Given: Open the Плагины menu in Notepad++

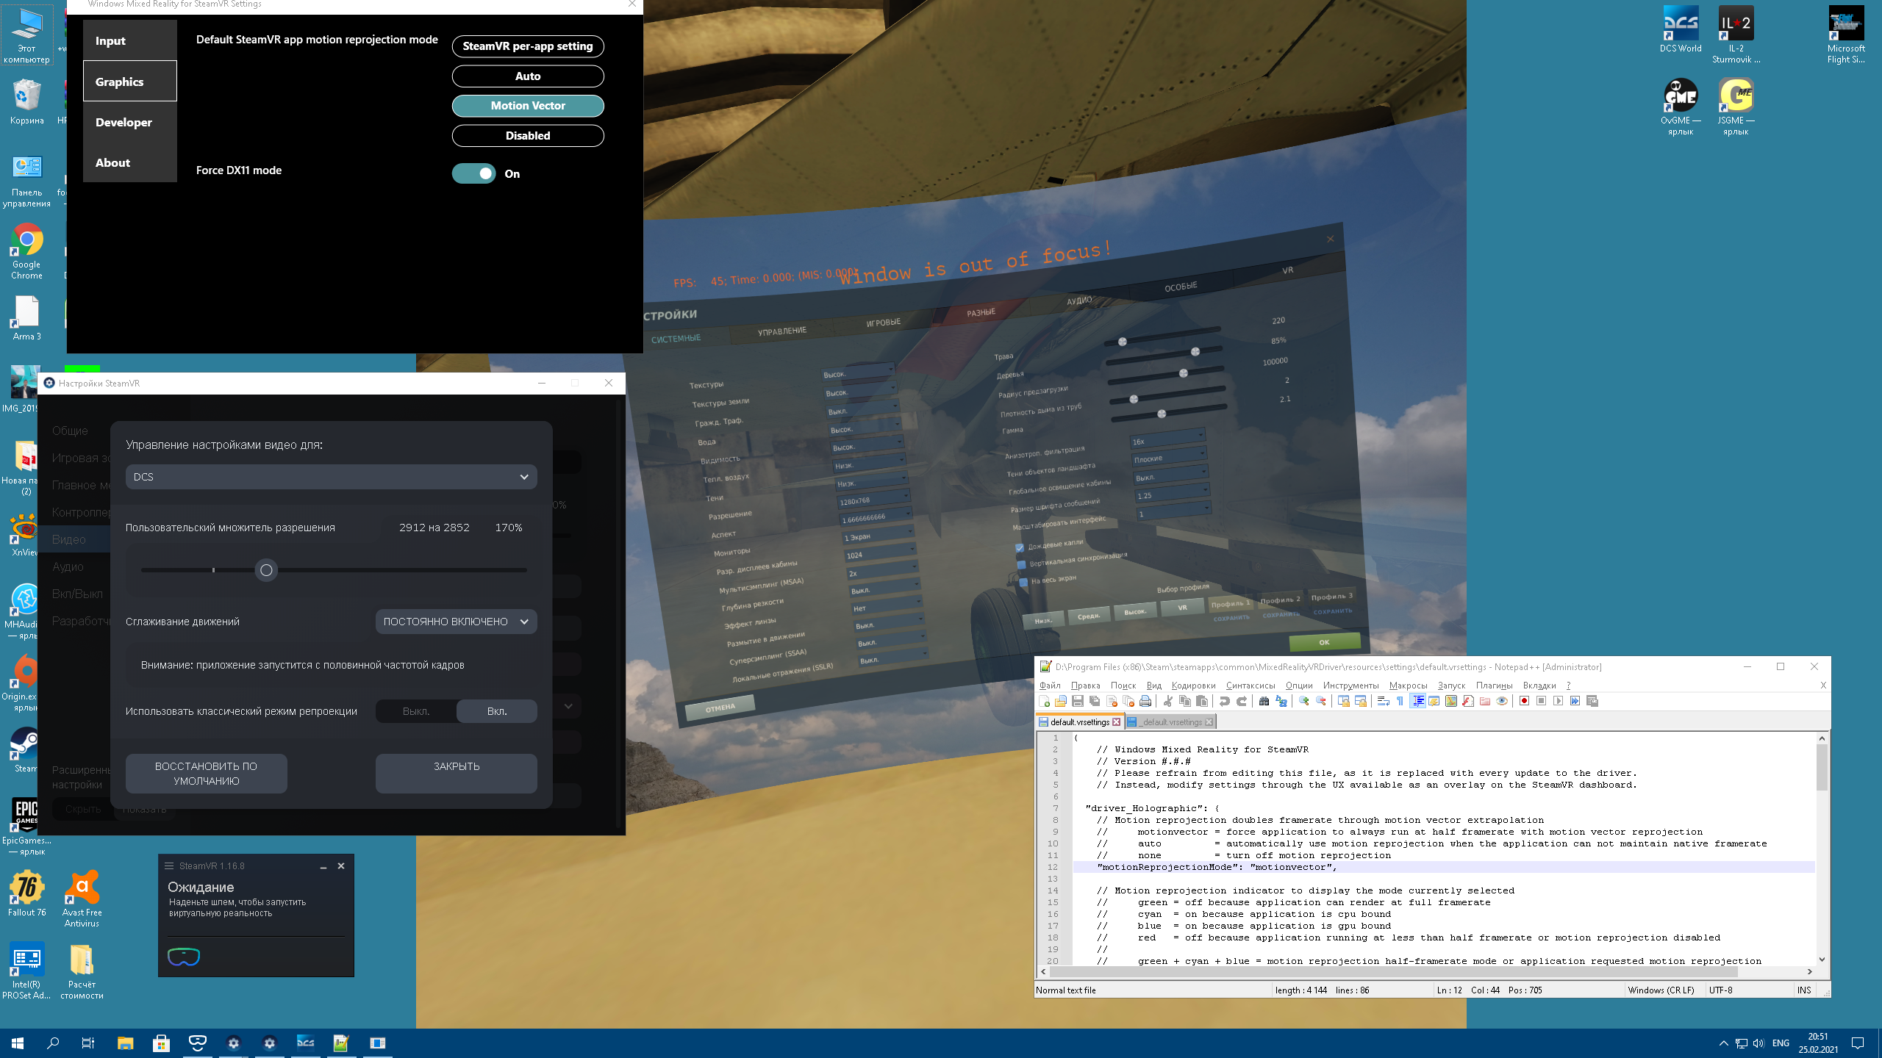Looking at the screenshot, I should (x=1494, y=685).
